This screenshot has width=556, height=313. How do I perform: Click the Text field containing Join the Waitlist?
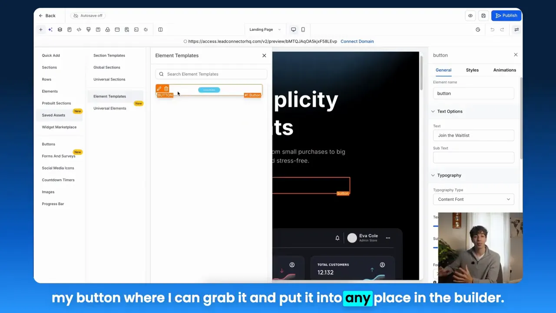[473, 135]
